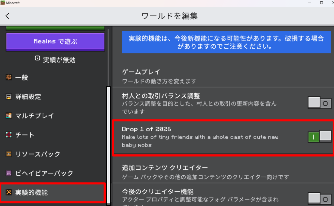
Task: Click the 詳細設定 sidebar icon
Action: [x=9, y=97]
